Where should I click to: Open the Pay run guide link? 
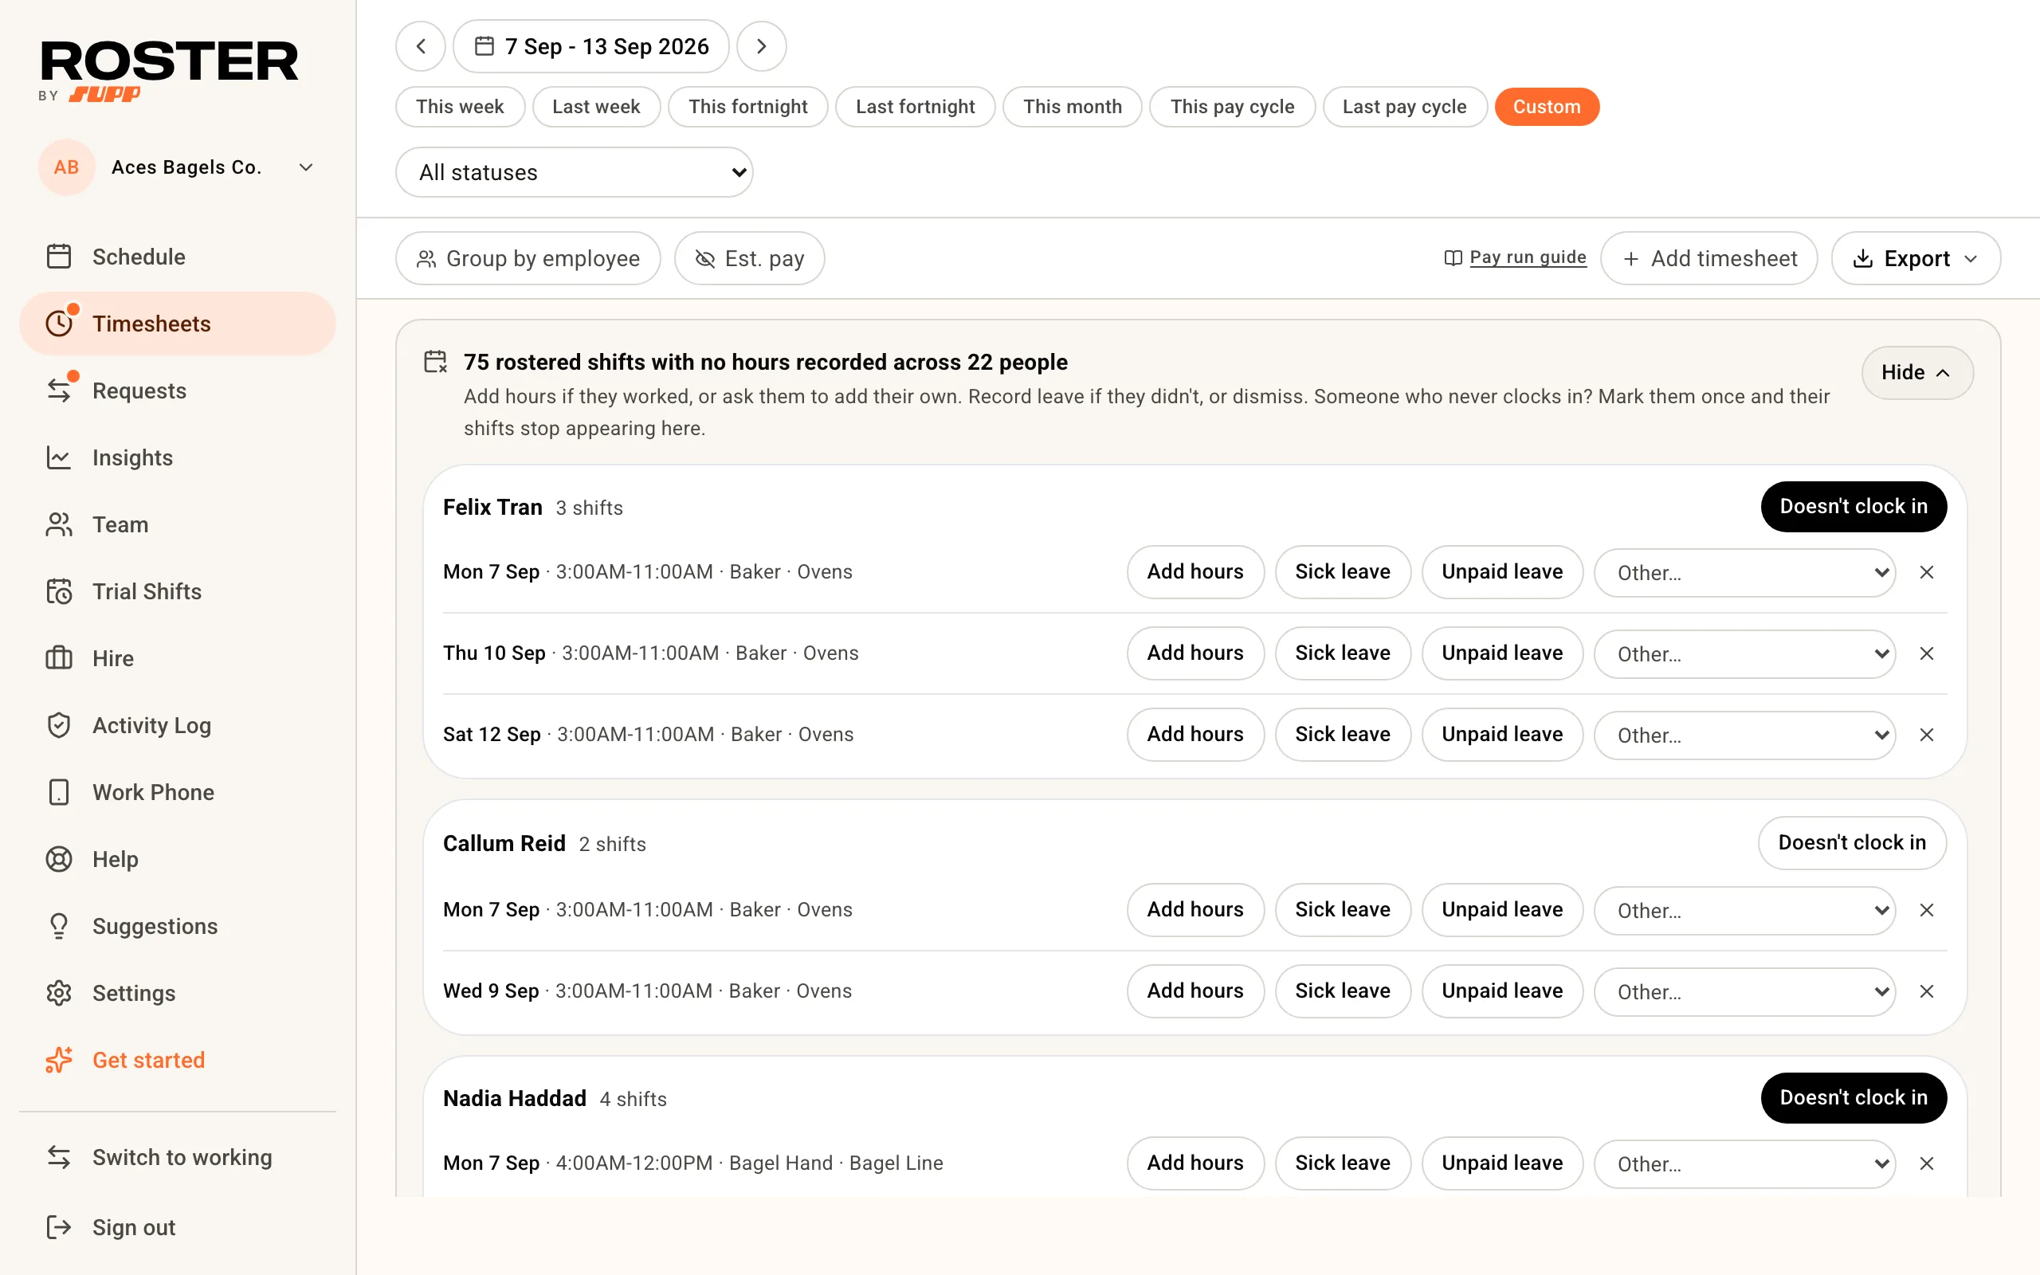(1516, 257)
